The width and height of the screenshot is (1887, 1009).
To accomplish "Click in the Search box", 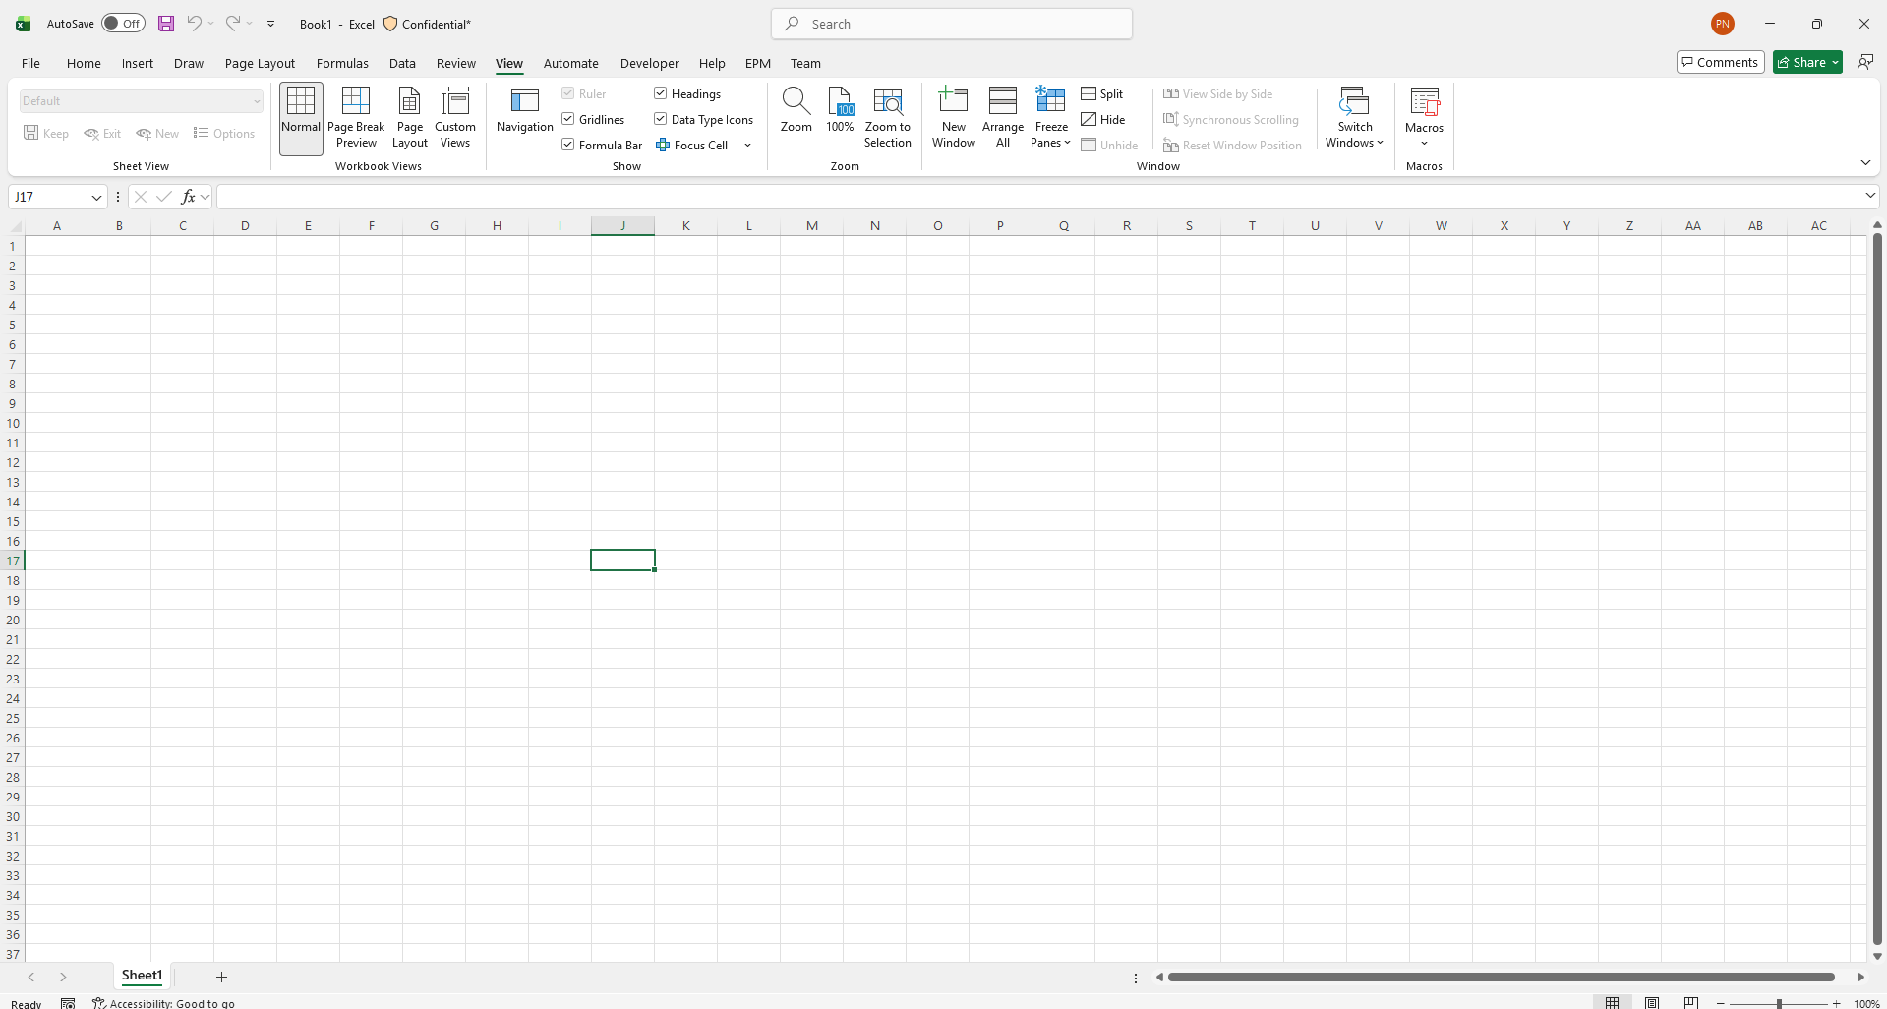I will coord(952,24).
